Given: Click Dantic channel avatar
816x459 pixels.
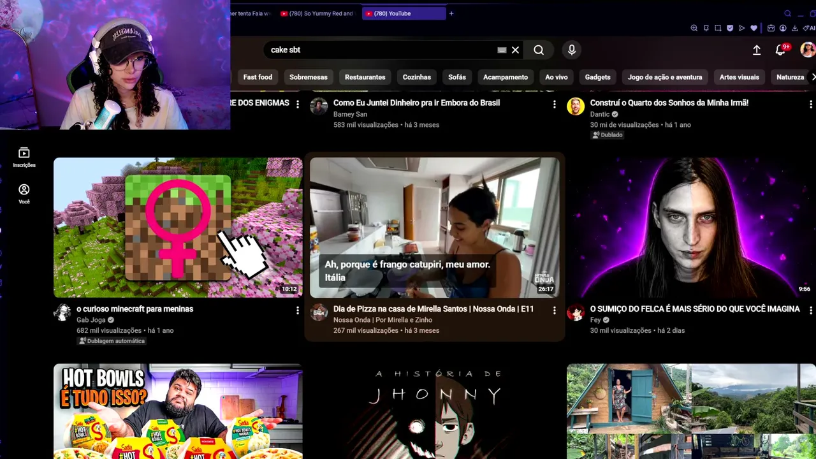Looking at the screenshot, I should (x=576, y=106).
